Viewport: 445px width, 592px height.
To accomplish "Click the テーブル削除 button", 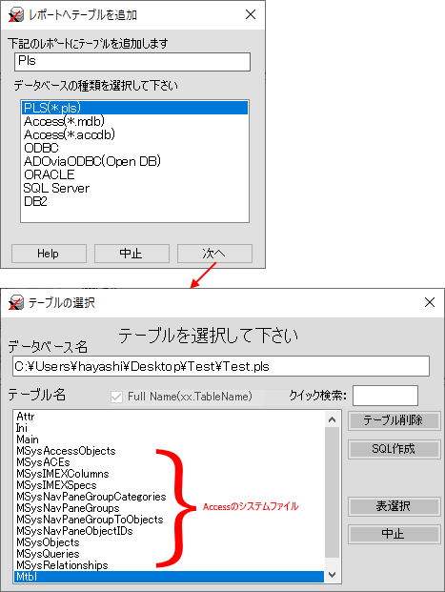I will coord(394,420).
